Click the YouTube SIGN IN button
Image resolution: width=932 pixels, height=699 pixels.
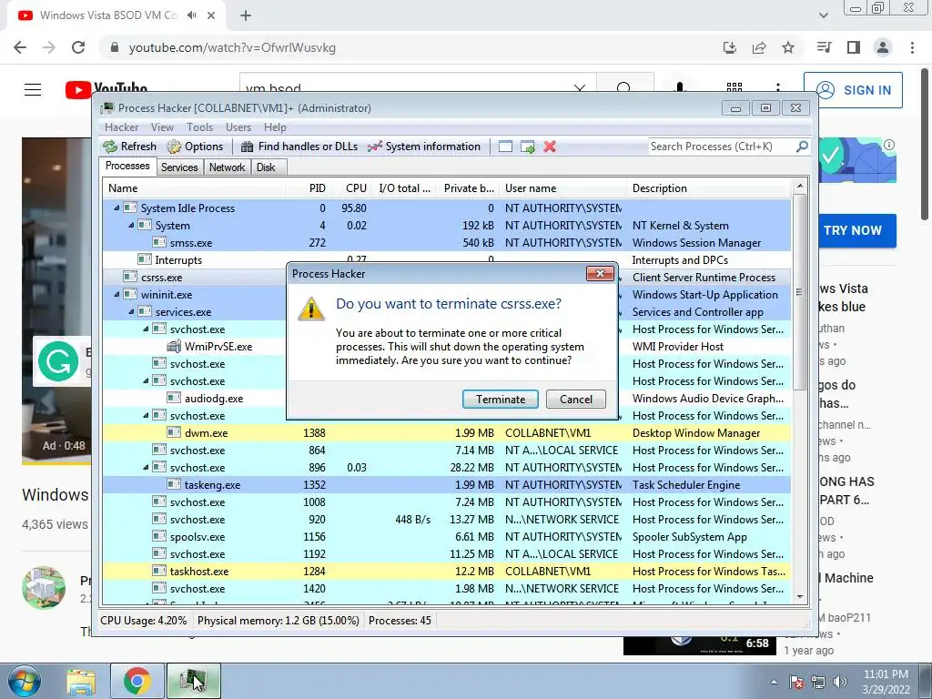click(x=853, y=90)
